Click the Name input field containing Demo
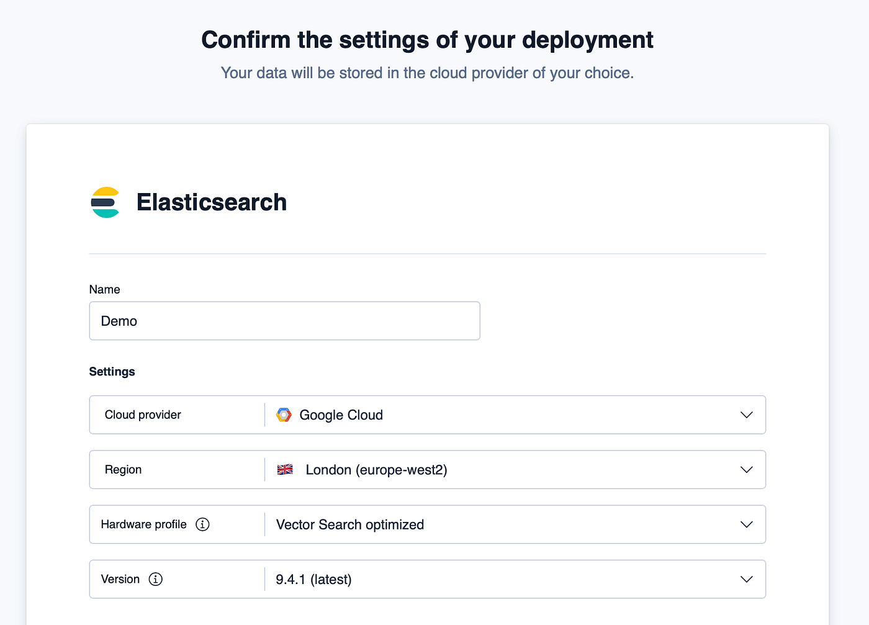This screenshot has height=625, width=869. click(x=285, y=321)
